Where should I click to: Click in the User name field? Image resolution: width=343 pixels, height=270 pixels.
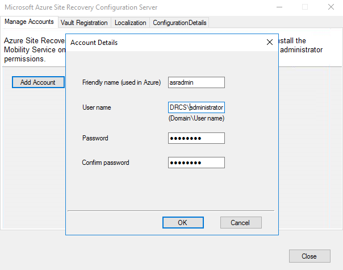tap(196, 107)
